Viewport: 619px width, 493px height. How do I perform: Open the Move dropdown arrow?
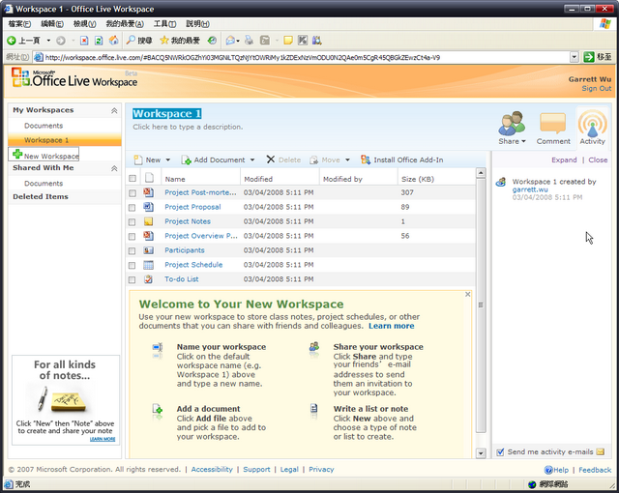click(x=347, y=159)
